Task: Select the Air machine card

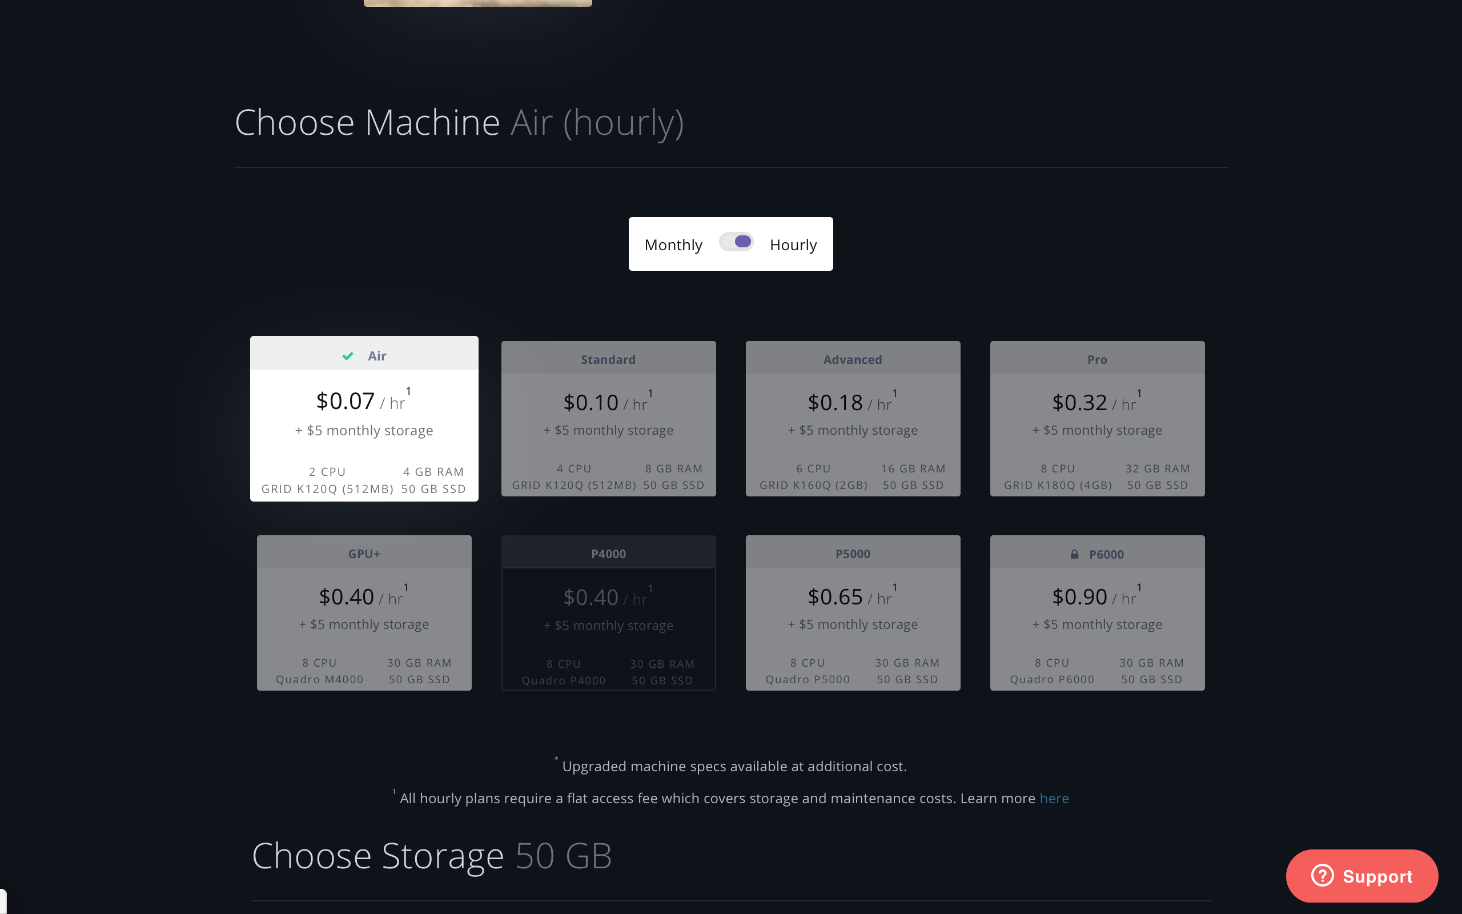Action: pyautogui.click(x=364, y=418)
